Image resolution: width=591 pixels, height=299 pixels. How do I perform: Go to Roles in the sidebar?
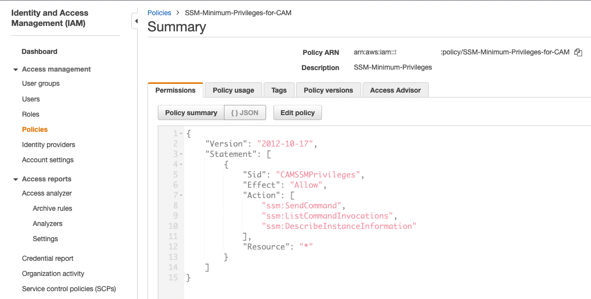click(30, 114)
